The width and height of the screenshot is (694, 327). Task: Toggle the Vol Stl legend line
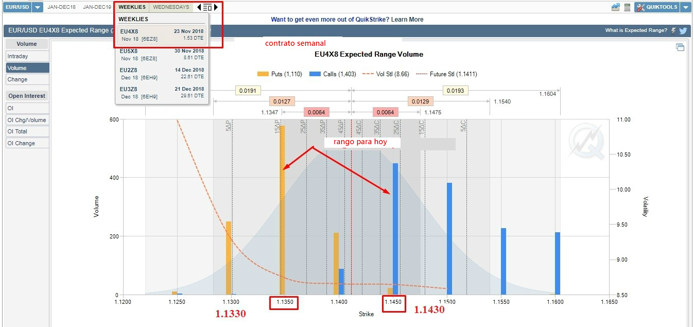[x=385, y=74]
